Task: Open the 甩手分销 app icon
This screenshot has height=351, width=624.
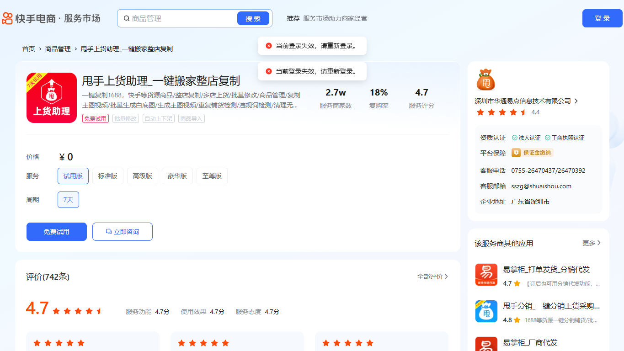Action: 486,311
